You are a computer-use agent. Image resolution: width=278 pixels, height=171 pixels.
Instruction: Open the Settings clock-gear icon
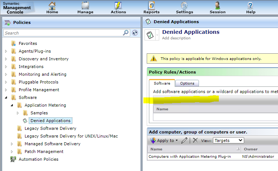184,6
